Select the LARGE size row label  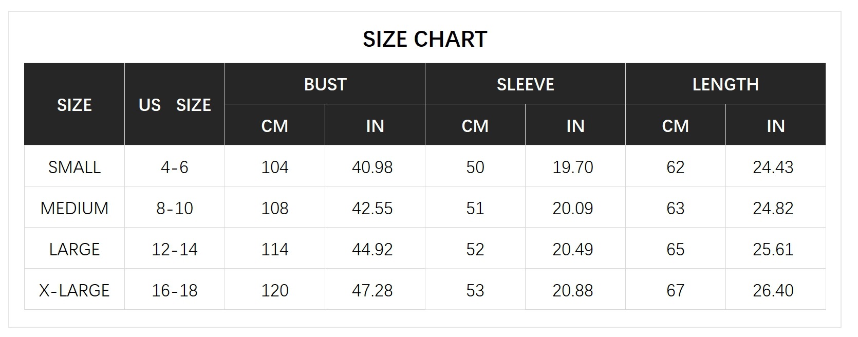(74, 249)
